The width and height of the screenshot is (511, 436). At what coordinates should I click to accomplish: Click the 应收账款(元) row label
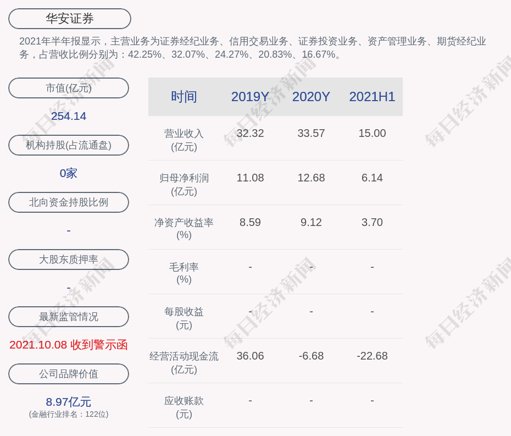coord(184,407)
